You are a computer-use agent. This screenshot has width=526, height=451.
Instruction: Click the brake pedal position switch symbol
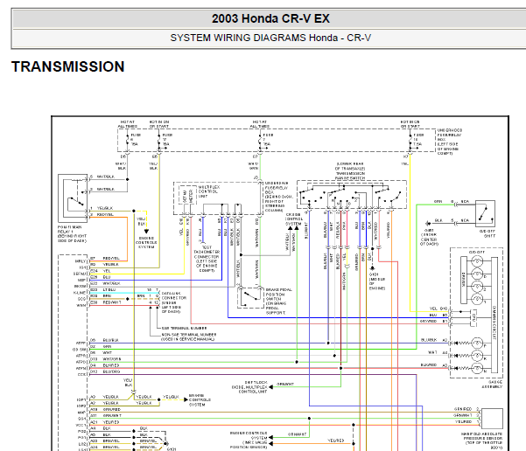click(250, 297)
